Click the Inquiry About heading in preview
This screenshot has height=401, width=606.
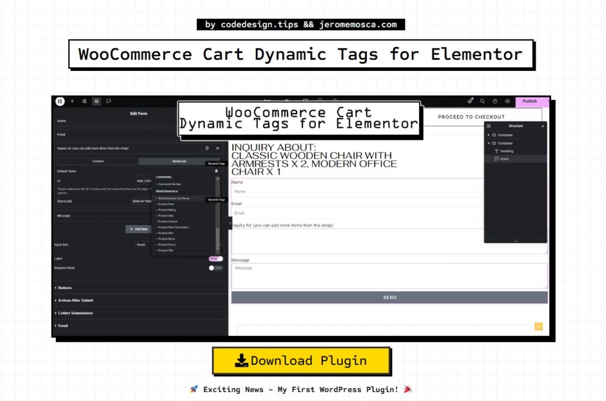click(314, 159)
